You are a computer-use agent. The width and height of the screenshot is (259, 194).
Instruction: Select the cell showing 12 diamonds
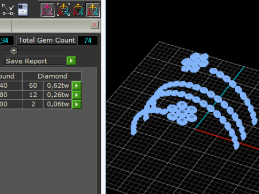click(x=33, y=95)
